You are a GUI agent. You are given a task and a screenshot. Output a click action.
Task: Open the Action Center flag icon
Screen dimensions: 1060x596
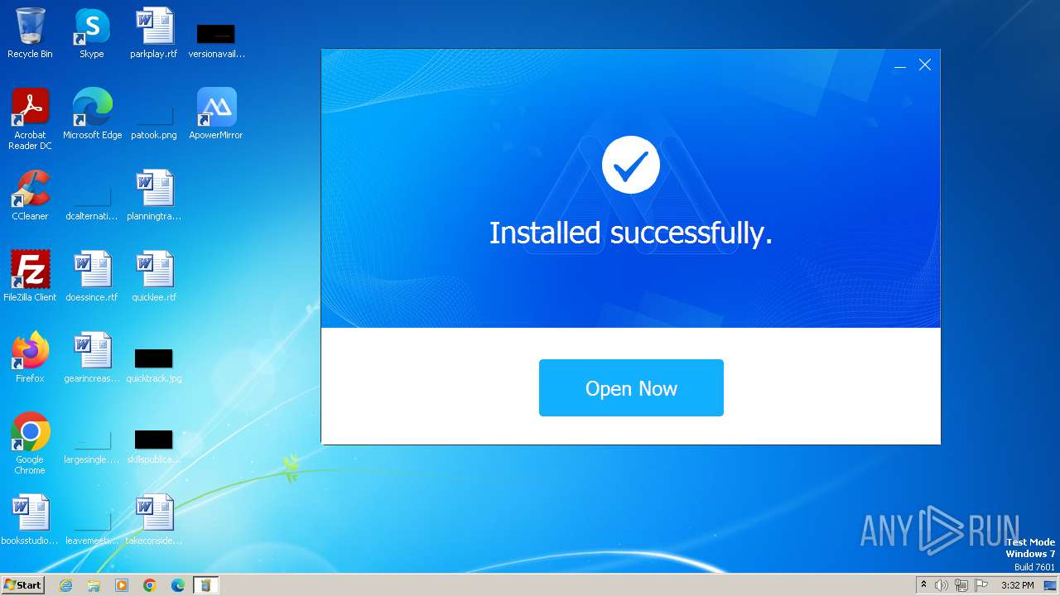click(x=981, y=585)
